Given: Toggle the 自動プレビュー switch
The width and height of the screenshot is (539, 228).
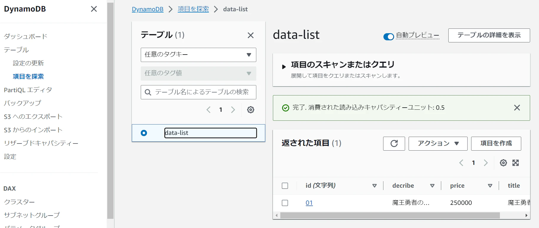Looking at the screenshot, I should pos(388,36).
